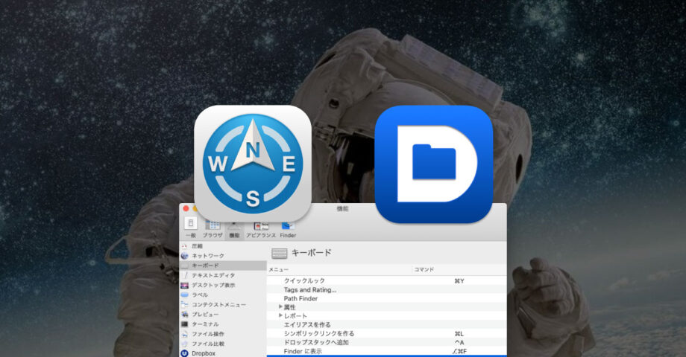Screen dimensions: 686x357
Task: Close the preferences window with red button
Action: (x=186, y=208)
